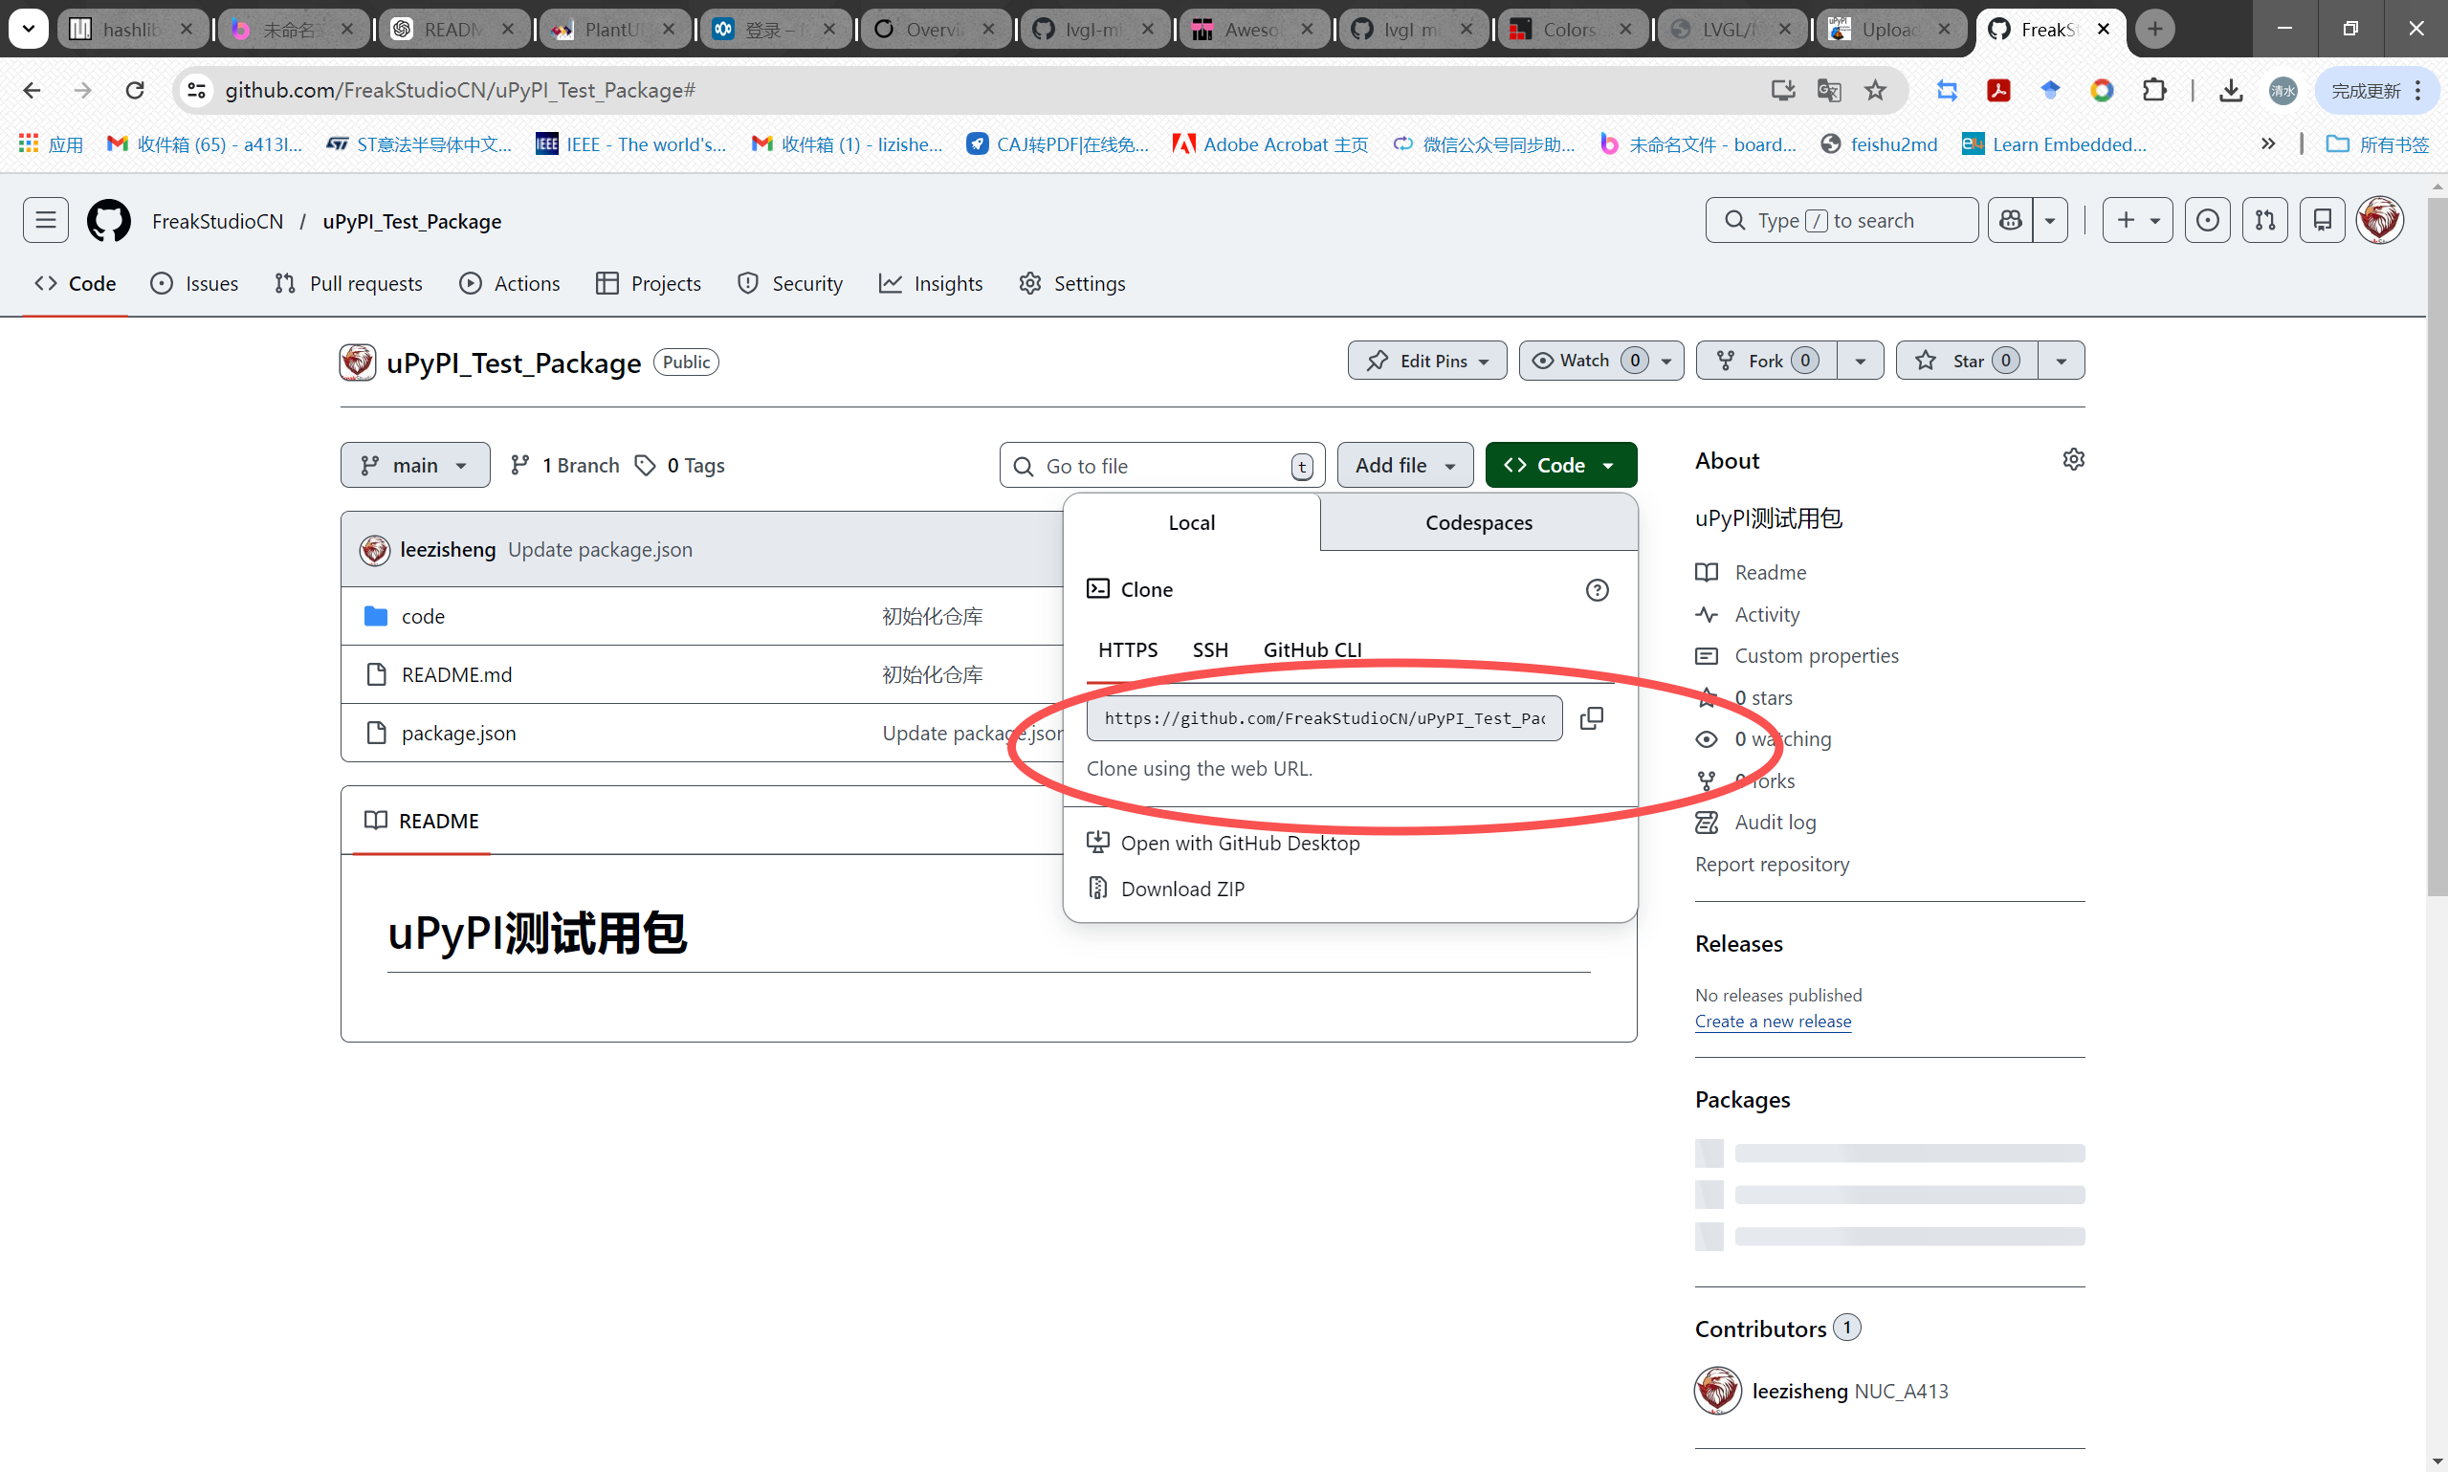Viewport: 2448px width, 1472px height.
Task: View site information icon in address bar
Action: (196, 90)
